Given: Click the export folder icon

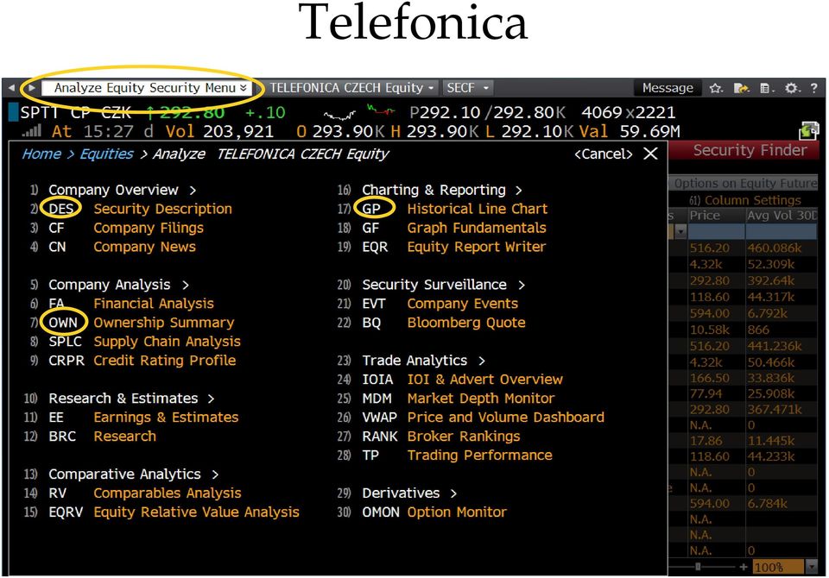Looking at the screenshot, I should 741,88.
